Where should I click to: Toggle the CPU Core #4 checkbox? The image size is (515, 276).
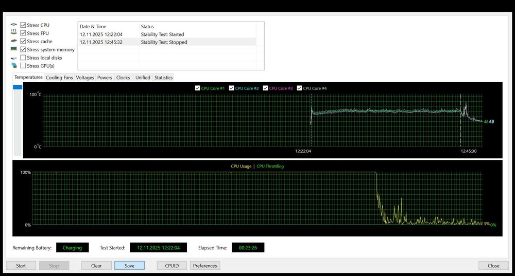click(299, 88)
